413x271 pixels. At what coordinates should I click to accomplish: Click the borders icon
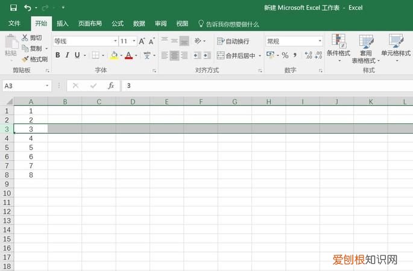(96, 55)
